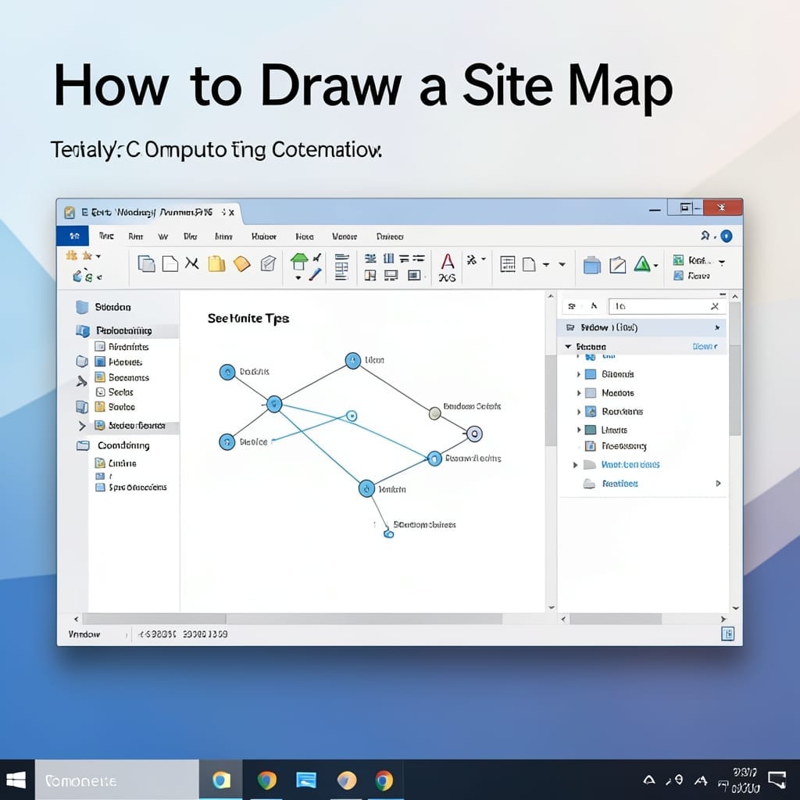Click the outlined folder icon in the left sidebar

pyautogui.click(x=83, y=445)
